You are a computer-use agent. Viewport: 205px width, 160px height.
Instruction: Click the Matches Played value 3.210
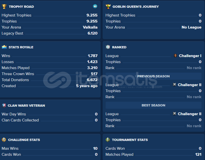pyautogui.click(x=92, y=68)
